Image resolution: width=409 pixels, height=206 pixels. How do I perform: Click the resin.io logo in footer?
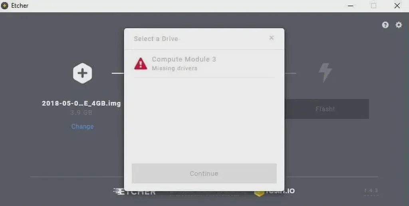point(274,192)
